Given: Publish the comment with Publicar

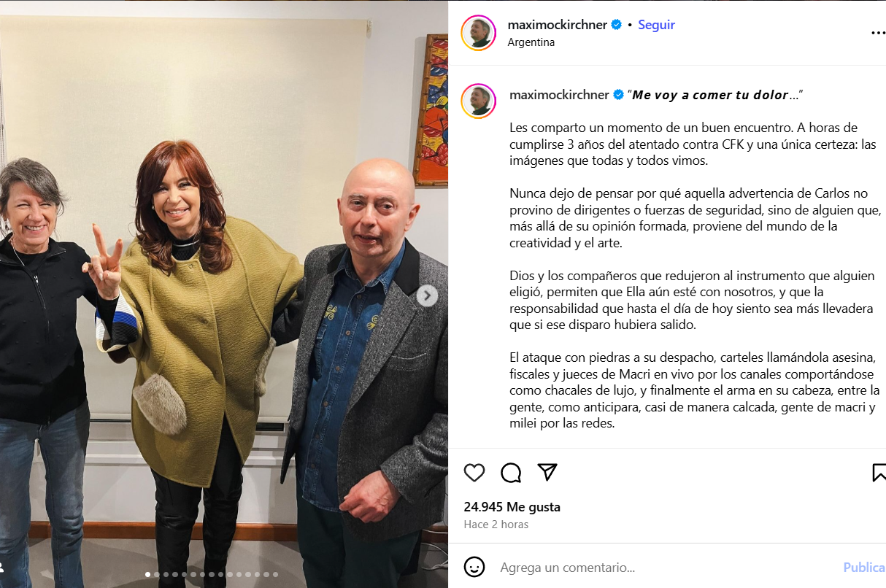Looking at the screenshot, I should point(864,567).
